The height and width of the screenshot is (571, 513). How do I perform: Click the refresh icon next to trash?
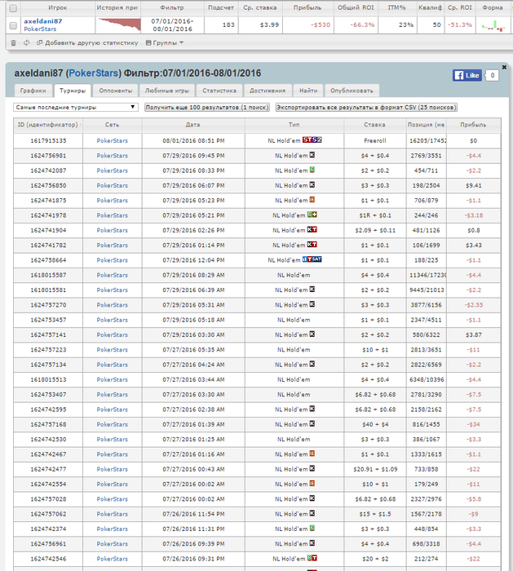pyautogui.click(x=26, y=43)
